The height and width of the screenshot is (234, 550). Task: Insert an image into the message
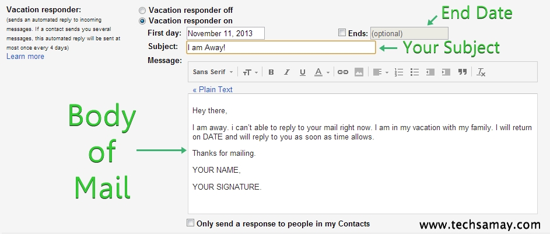[x=359, y=72]
